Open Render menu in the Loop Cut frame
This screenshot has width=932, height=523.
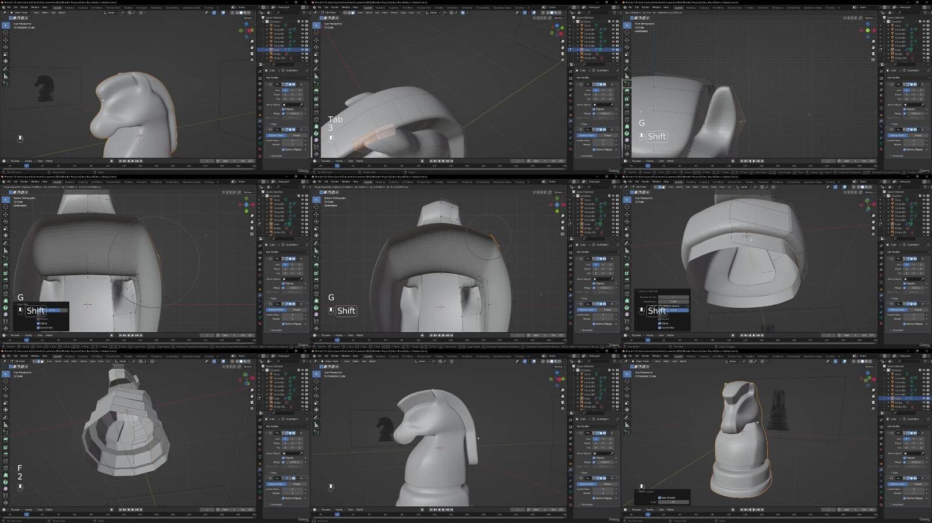(x=645, y=182)
